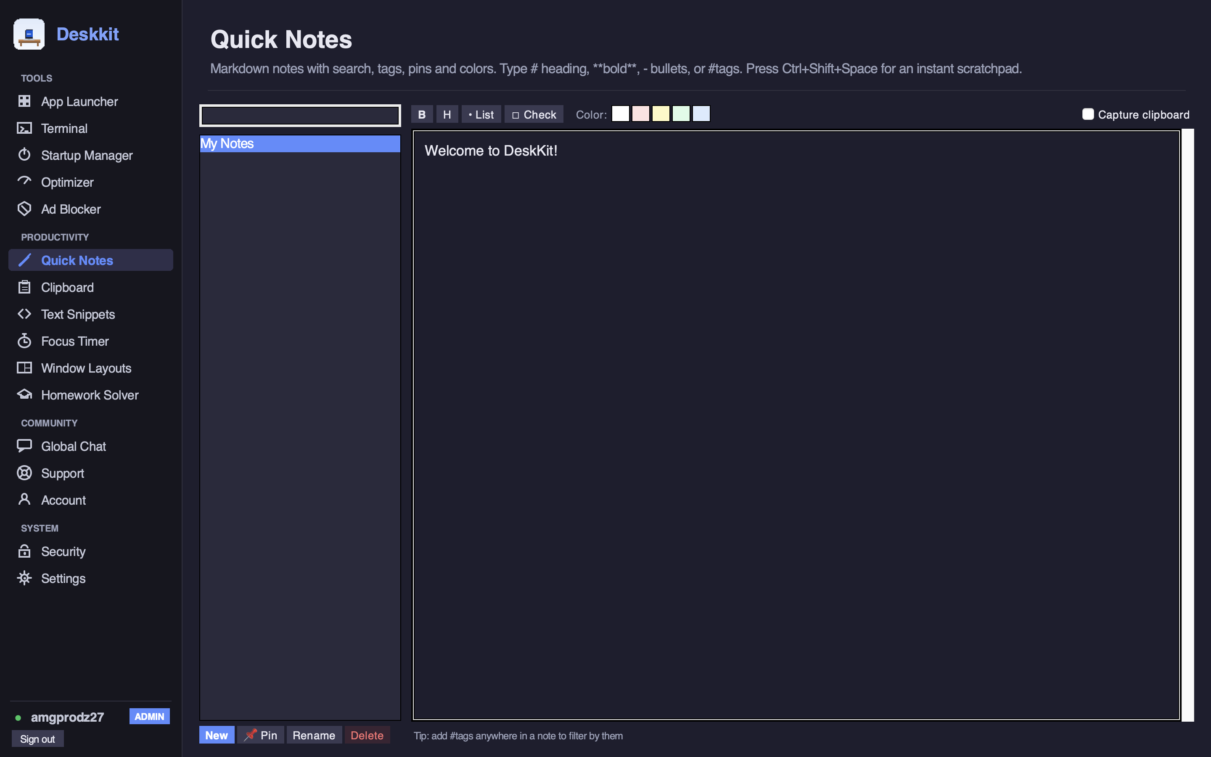Click the Quick Notes pencil icon
1211x757 pixels.
click(x=24, y=260)
